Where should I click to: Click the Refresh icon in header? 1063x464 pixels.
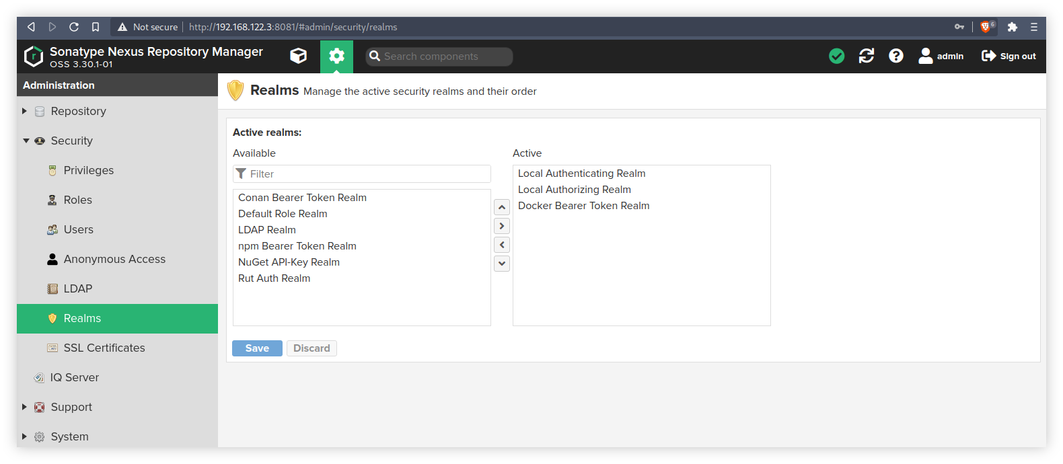[x=866, y=56]
